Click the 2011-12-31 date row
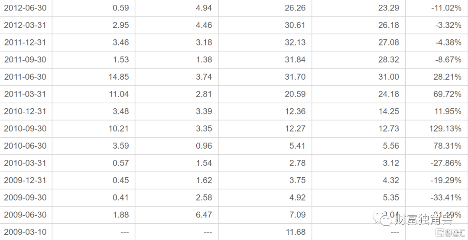The height and width of the screenshot is (240, 468). click(234, 42)
